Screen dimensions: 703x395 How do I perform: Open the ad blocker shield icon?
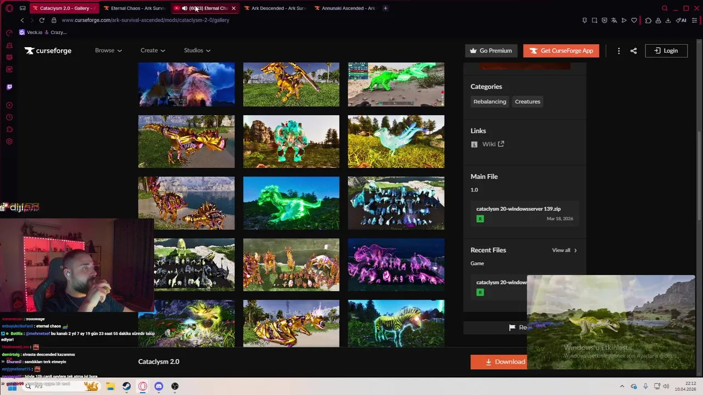604,20
